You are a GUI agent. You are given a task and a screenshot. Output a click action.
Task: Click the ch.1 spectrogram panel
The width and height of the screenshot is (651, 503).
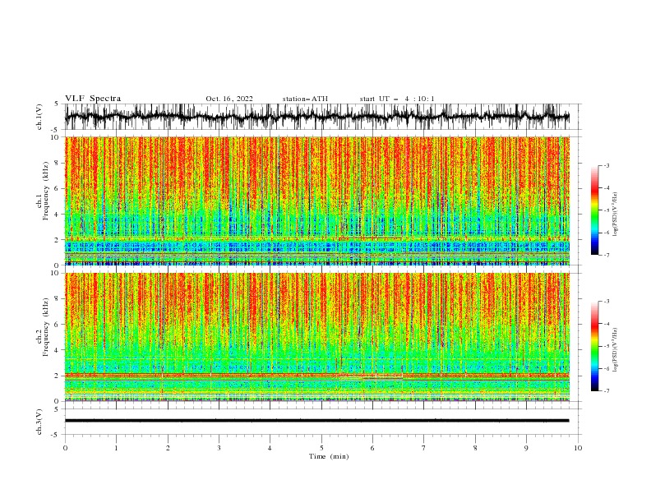317,201
